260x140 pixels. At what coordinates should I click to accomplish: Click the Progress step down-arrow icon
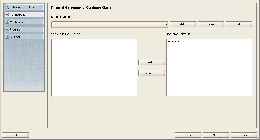click(7, 29)
